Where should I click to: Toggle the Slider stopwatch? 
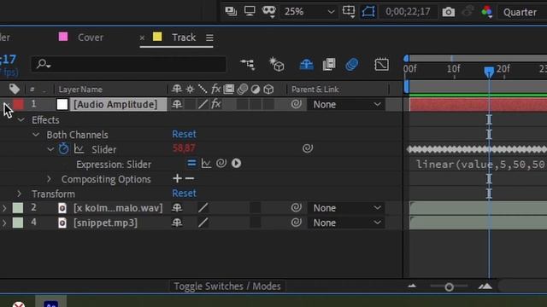pyautogui.click(x=63, y=148)
